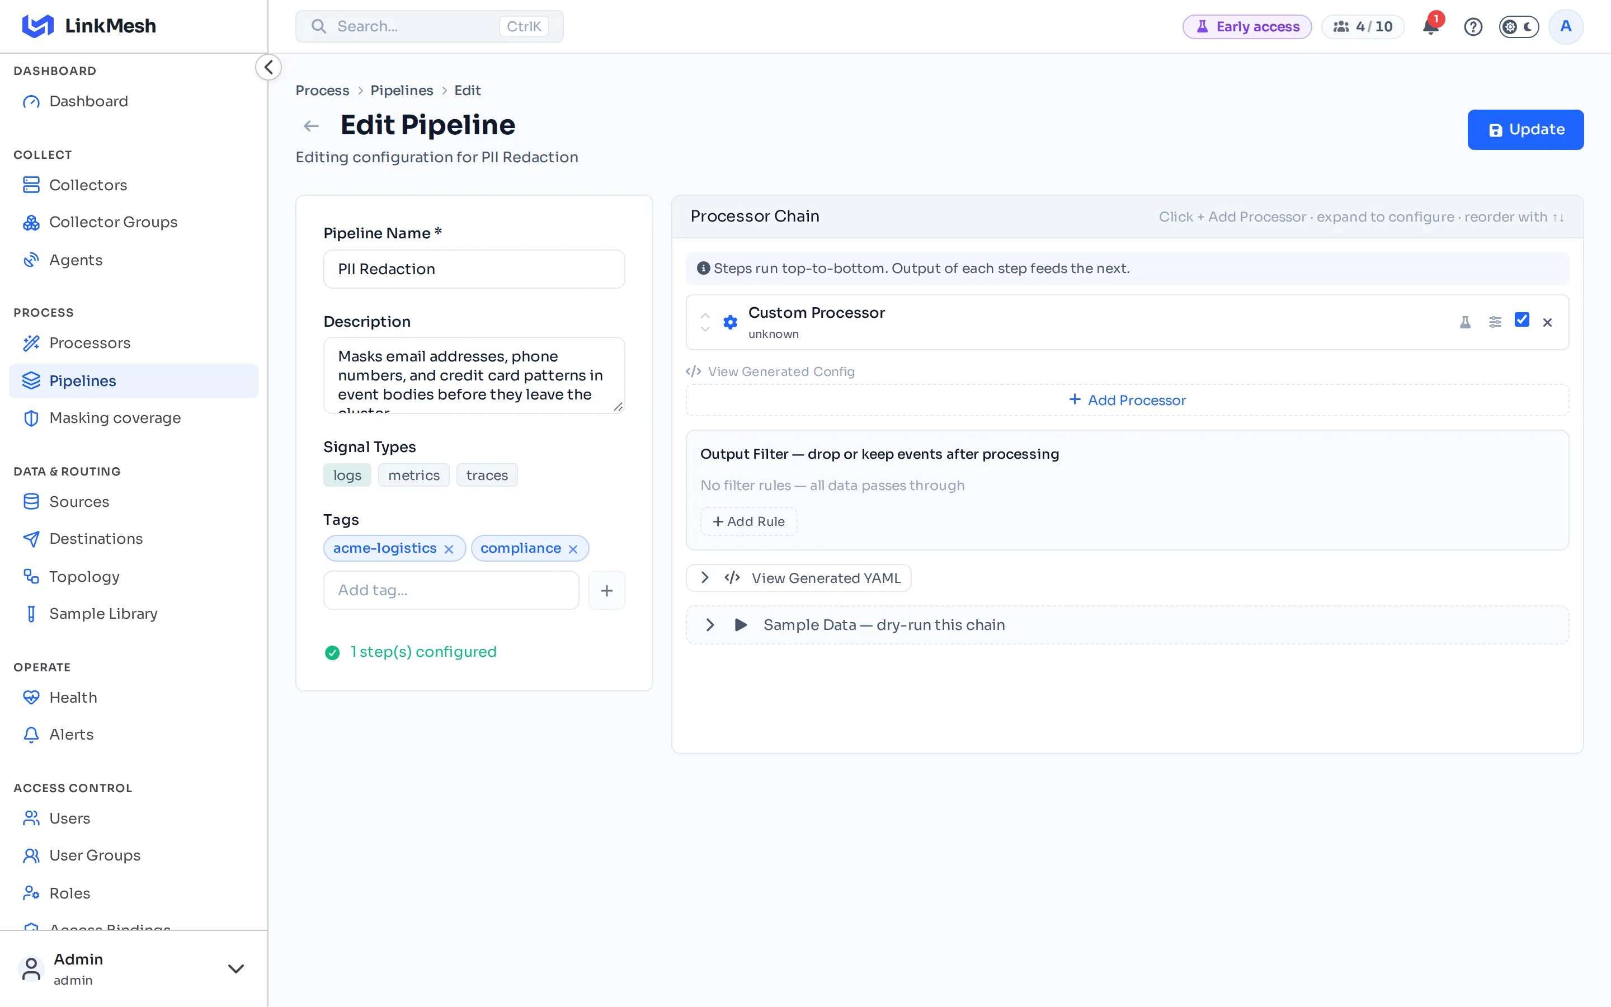The height and width of the screenshot is (1007, 1611).
Task: Remove the compliance tag
Action: [x=573, y=549]
